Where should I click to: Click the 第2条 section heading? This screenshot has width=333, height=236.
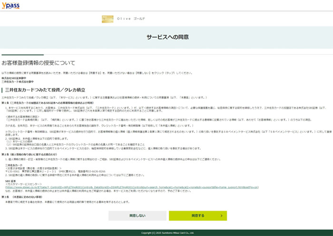pyautogui.click(x=29, y=154)
